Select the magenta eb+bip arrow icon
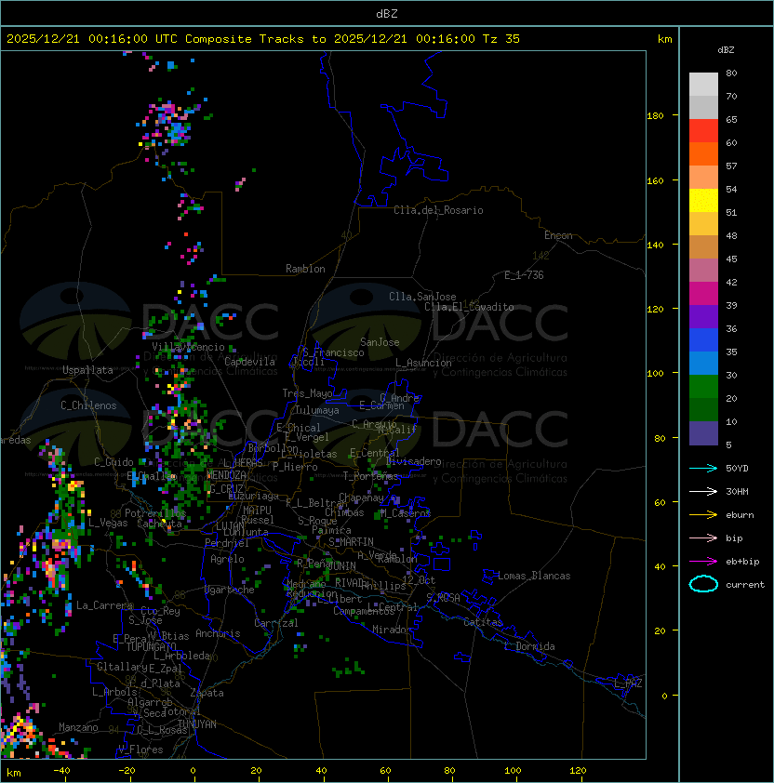Image resolution: width=774 pixels, height=783 pixels. point(703,561)
